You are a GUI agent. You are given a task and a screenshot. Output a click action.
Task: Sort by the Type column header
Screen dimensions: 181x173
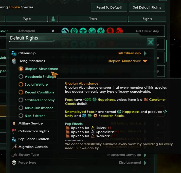tap(27, 19)
